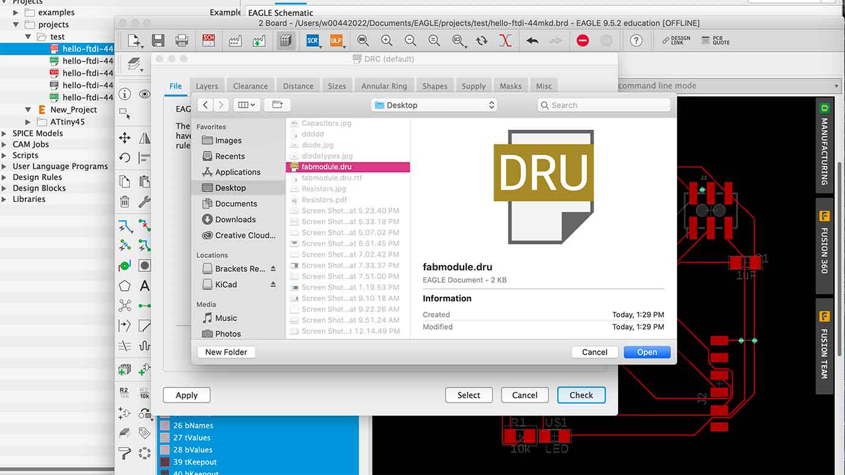
Task: Switch to the Clearance tab in DRC dialog
Action: (x=250, y=86)
